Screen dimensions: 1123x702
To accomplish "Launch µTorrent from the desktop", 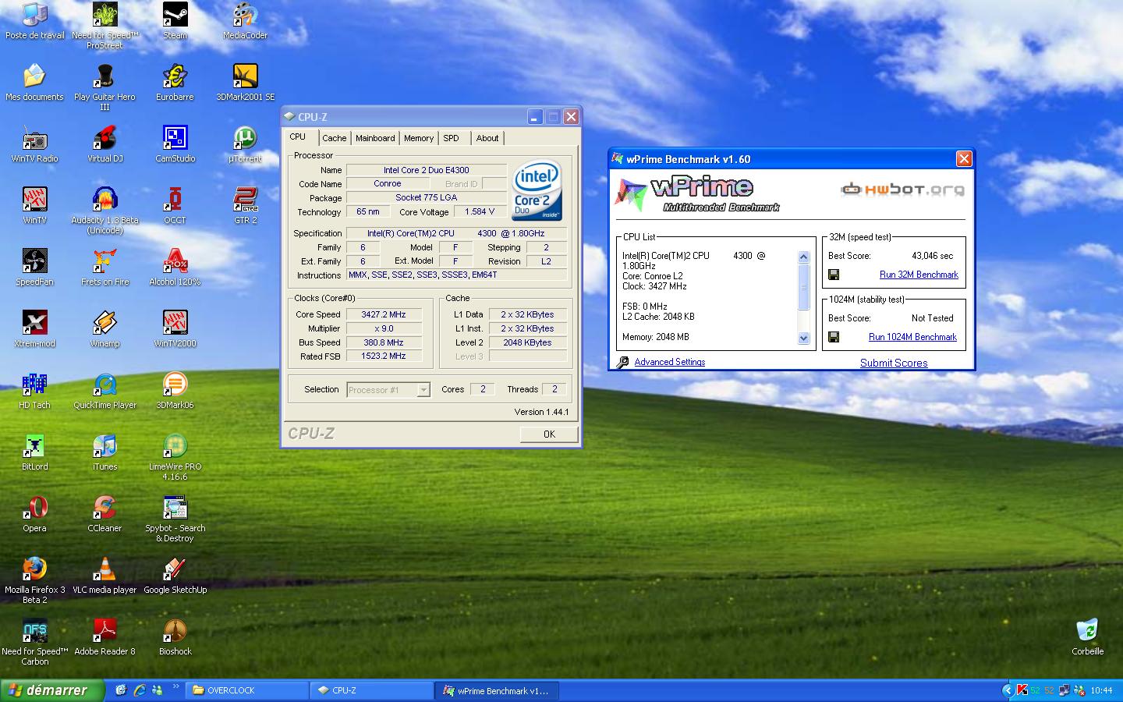I will point(245,144).
